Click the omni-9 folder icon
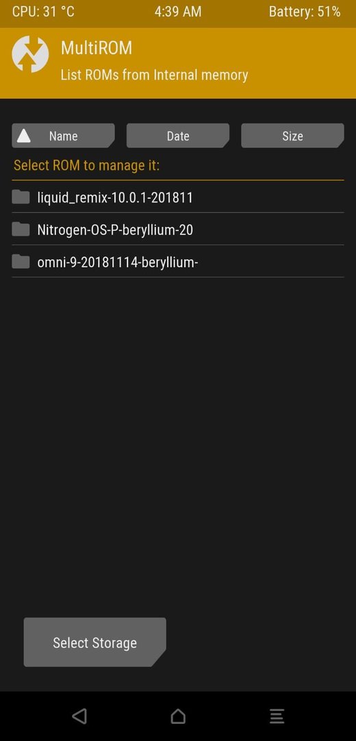The width and height of the screenshot is (356, 741). point(21,261)
